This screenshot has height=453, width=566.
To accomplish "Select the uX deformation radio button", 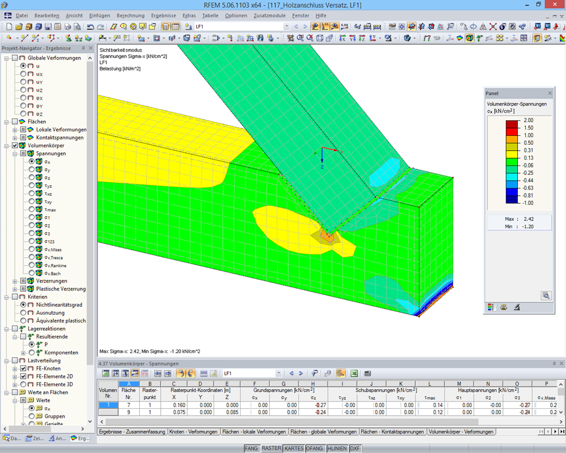I will [23, 74].
